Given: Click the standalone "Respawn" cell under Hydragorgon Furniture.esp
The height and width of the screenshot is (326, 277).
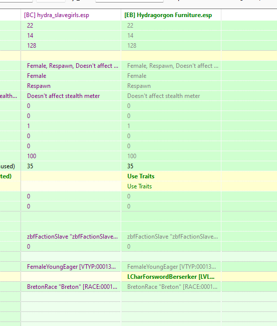Looking at the screenshot, I should 139,86.
